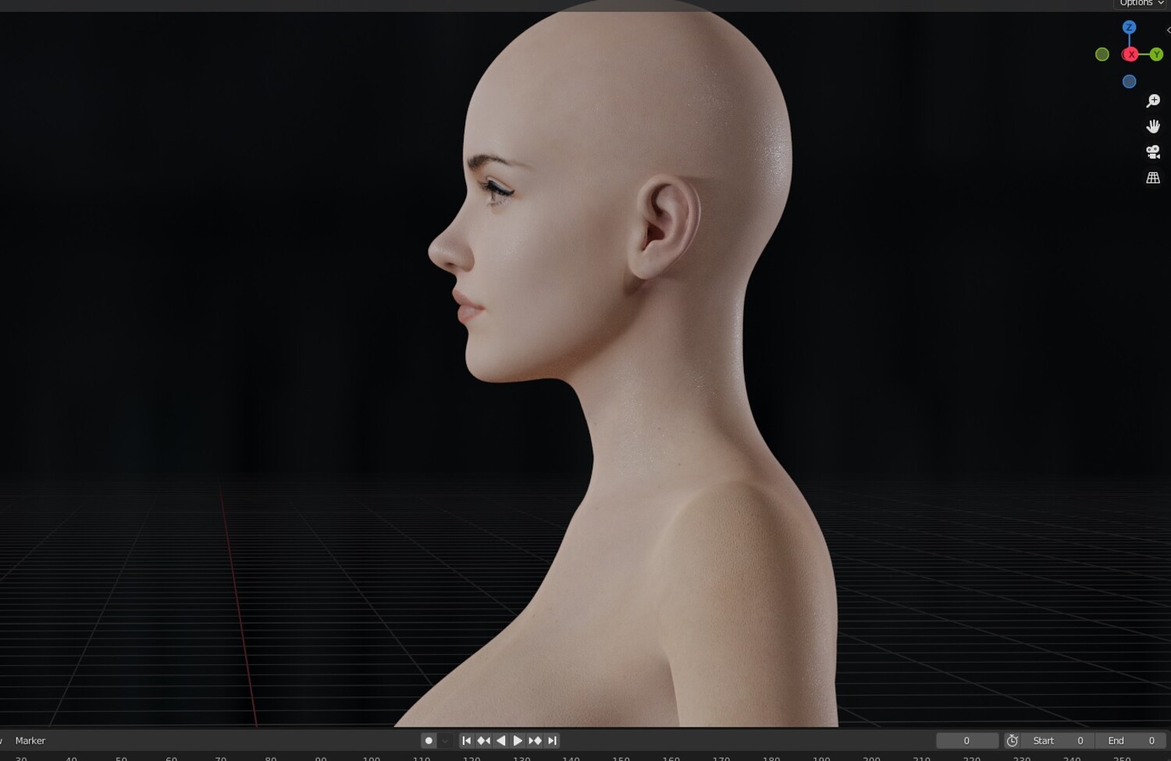Click the unlabeled blue negative Z gizmo handle
The image size is (1171, 761).
(x=1129, y=81)
